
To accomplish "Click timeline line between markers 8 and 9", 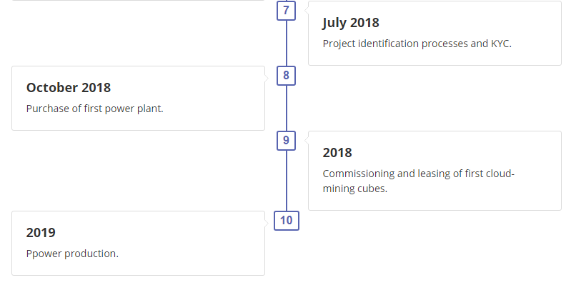I will pos(287,108).
